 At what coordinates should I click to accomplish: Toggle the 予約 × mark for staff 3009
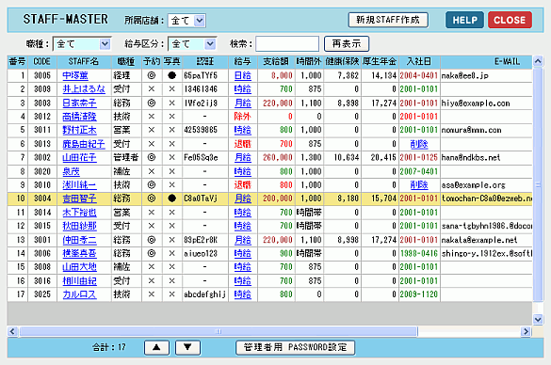152,88
